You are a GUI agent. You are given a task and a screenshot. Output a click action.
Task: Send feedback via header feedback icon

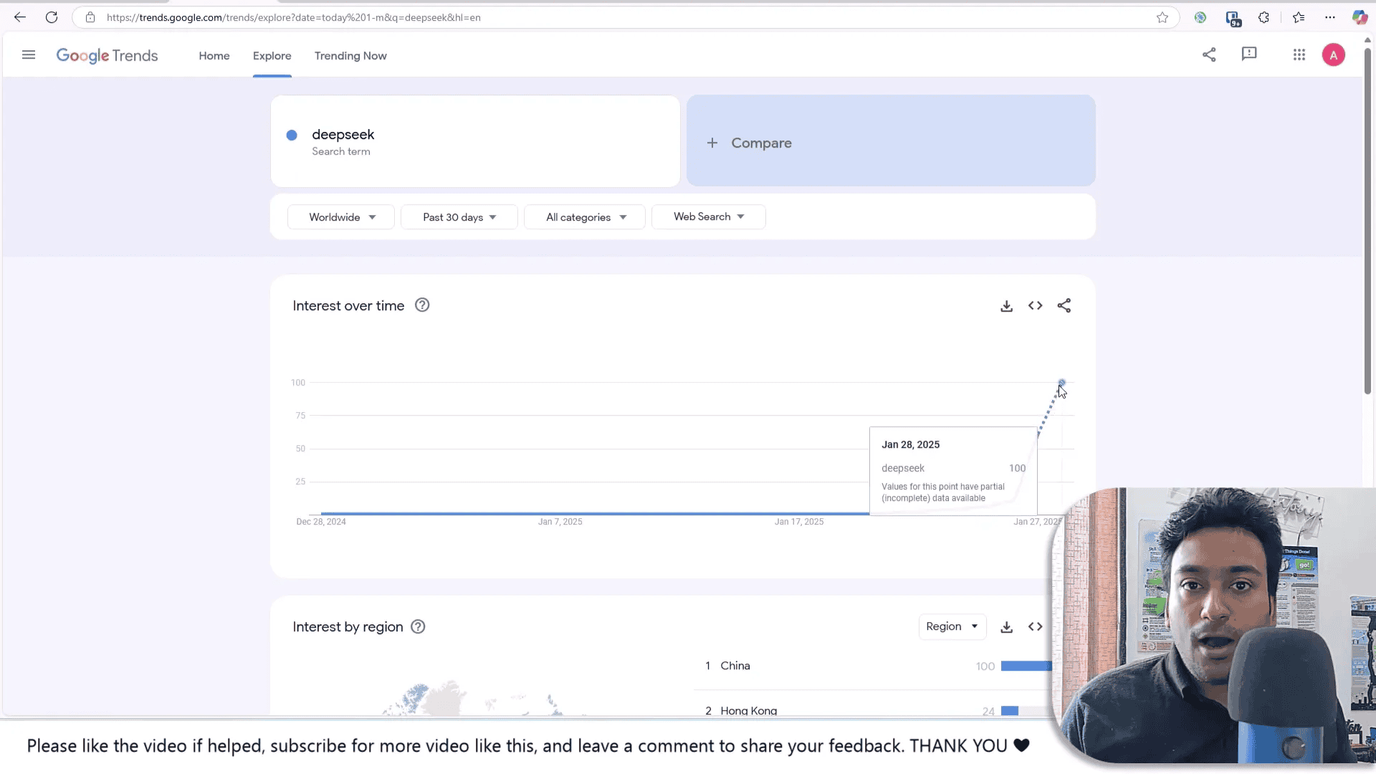1249,54
